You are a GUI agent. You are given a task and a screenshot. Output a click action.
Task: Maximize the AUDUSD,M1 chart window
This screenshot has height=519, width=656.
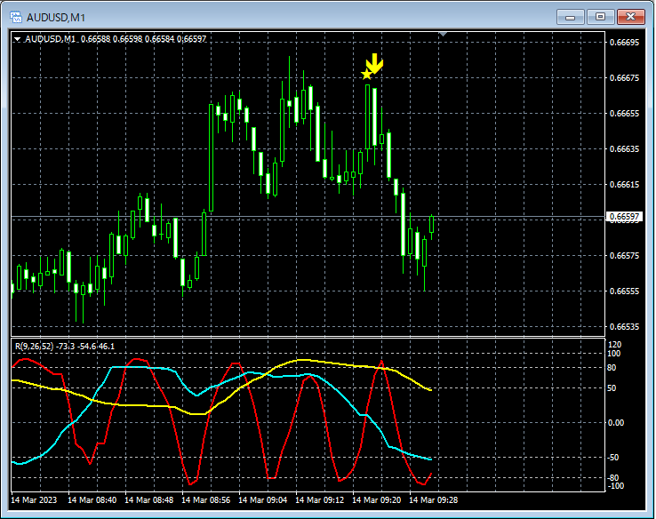pos(600,17)
